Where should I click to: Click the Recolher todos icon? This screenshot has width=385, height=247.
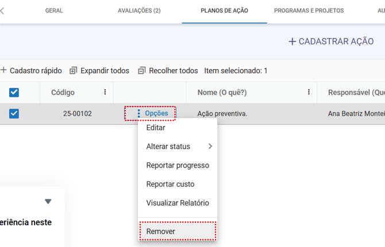pos(141,71)
